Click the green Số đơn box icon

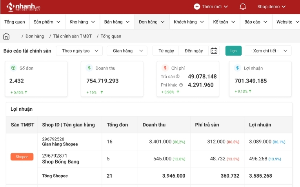click(x=13, y=68)
